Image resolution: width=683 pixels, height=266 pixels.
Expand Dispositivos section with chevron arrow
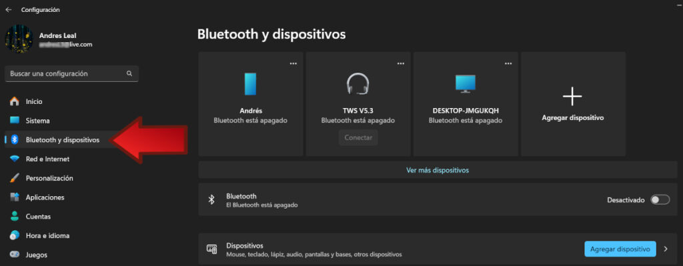point(666,249)
